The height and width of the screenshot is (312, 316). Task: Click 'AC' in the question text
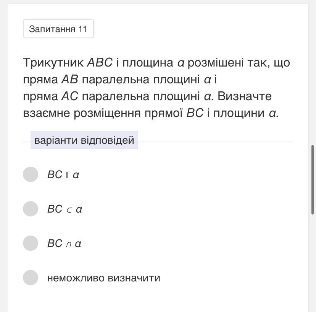click(x=69, y=96)
